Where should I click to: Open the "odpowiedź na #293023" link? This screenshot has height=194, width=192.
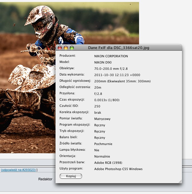point(18,170)
